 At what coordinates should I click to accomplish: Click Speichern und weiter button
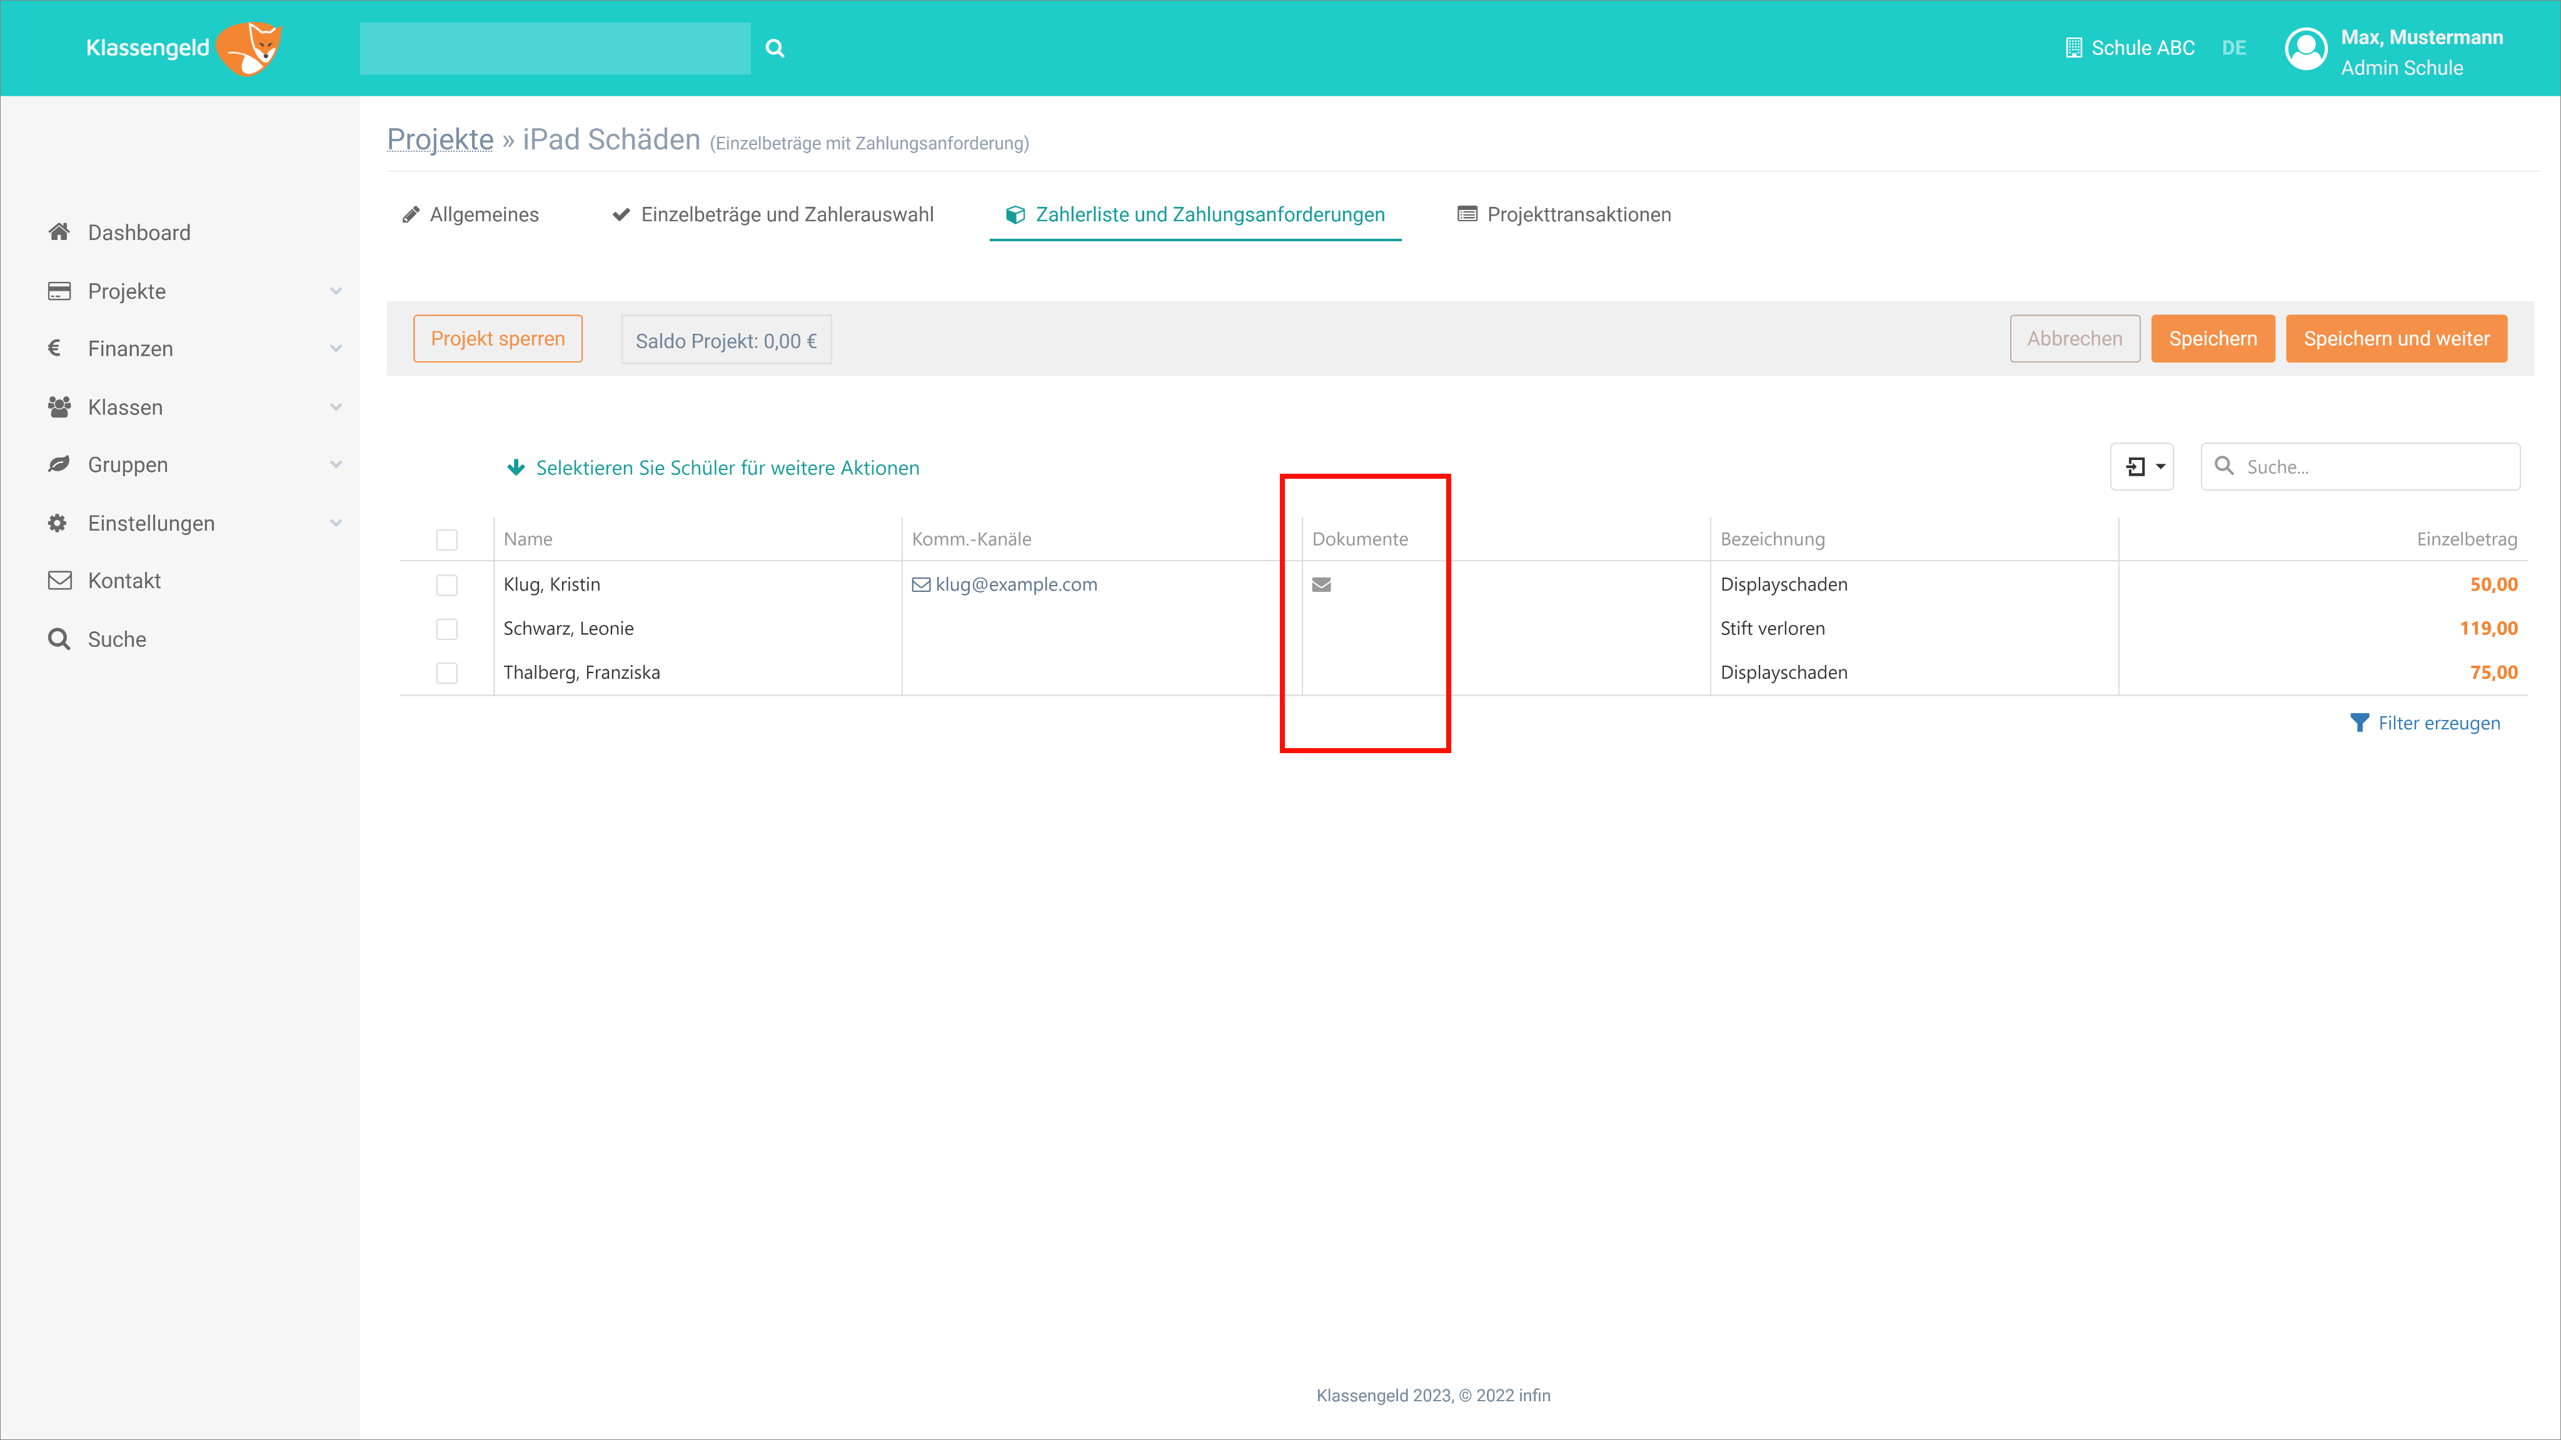[2397, 339]
